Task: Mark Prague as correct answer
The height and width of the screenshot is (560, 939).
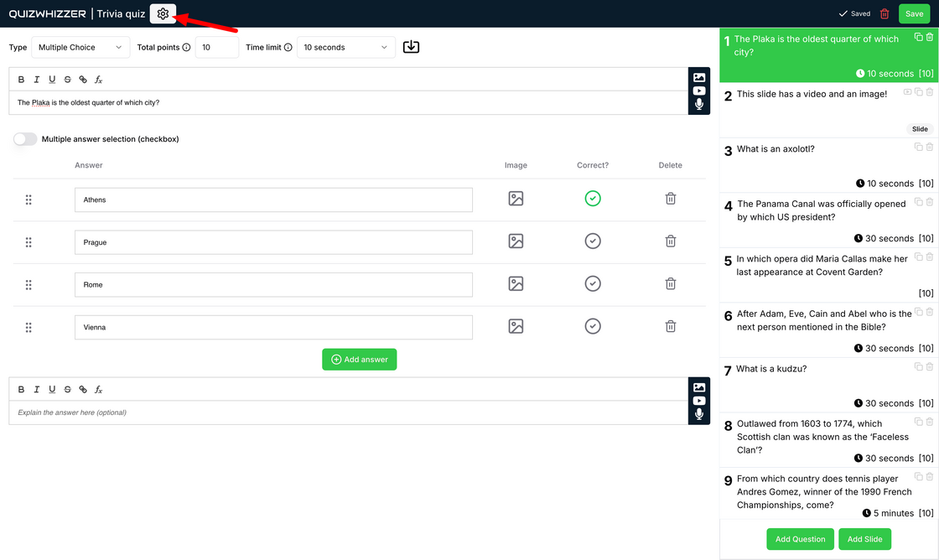Action: [x=592, y=241]
